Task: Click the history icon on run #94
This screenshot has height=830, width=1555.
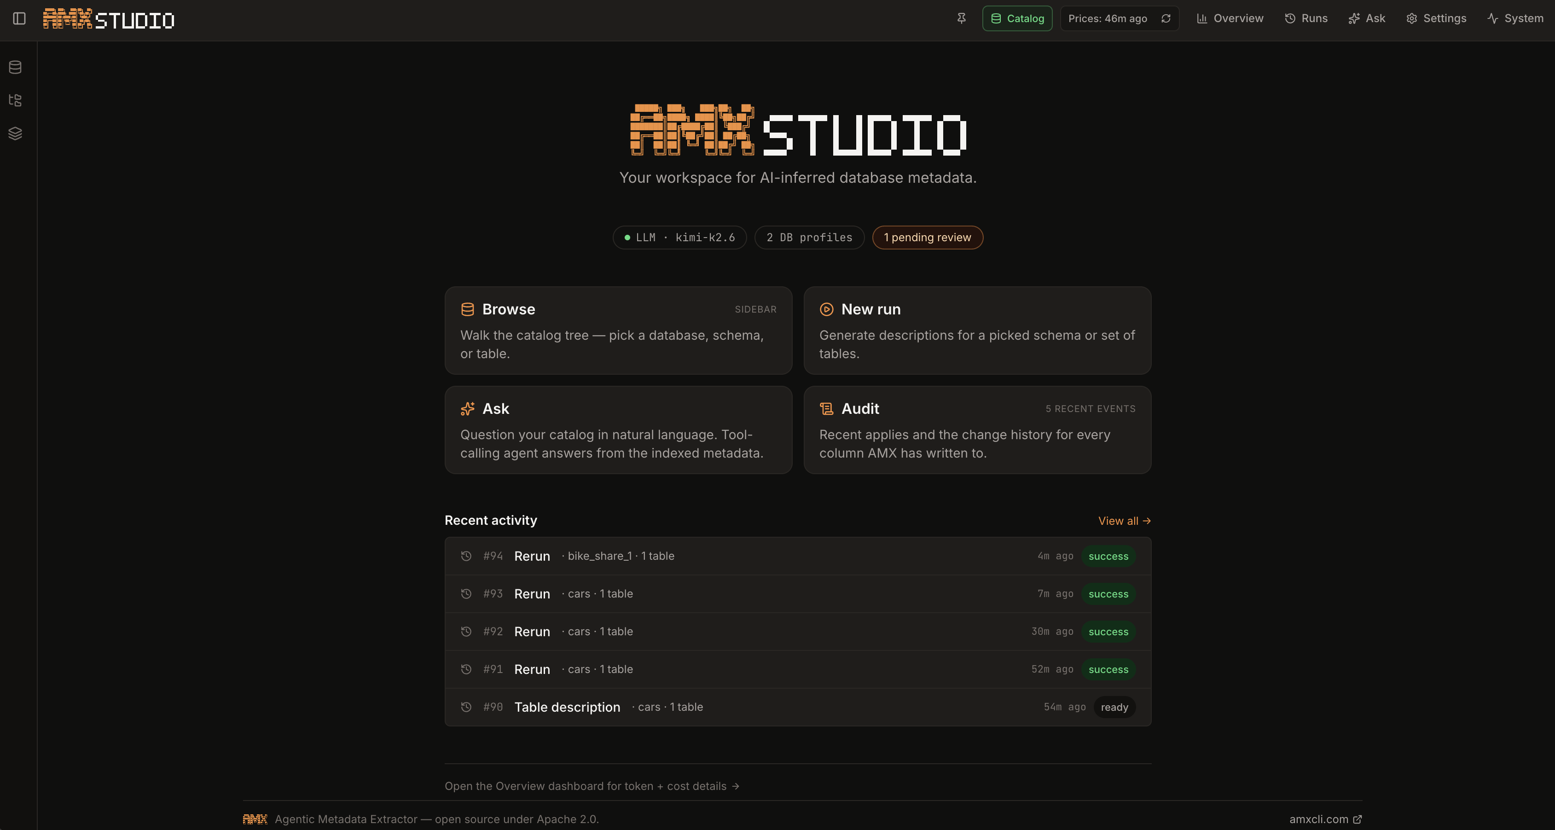Action: click(466, 556)
